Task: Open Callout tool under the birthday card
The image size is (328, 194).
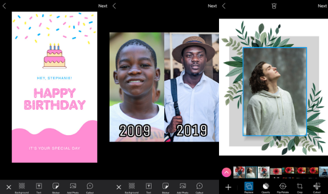Action: point(90,188)
